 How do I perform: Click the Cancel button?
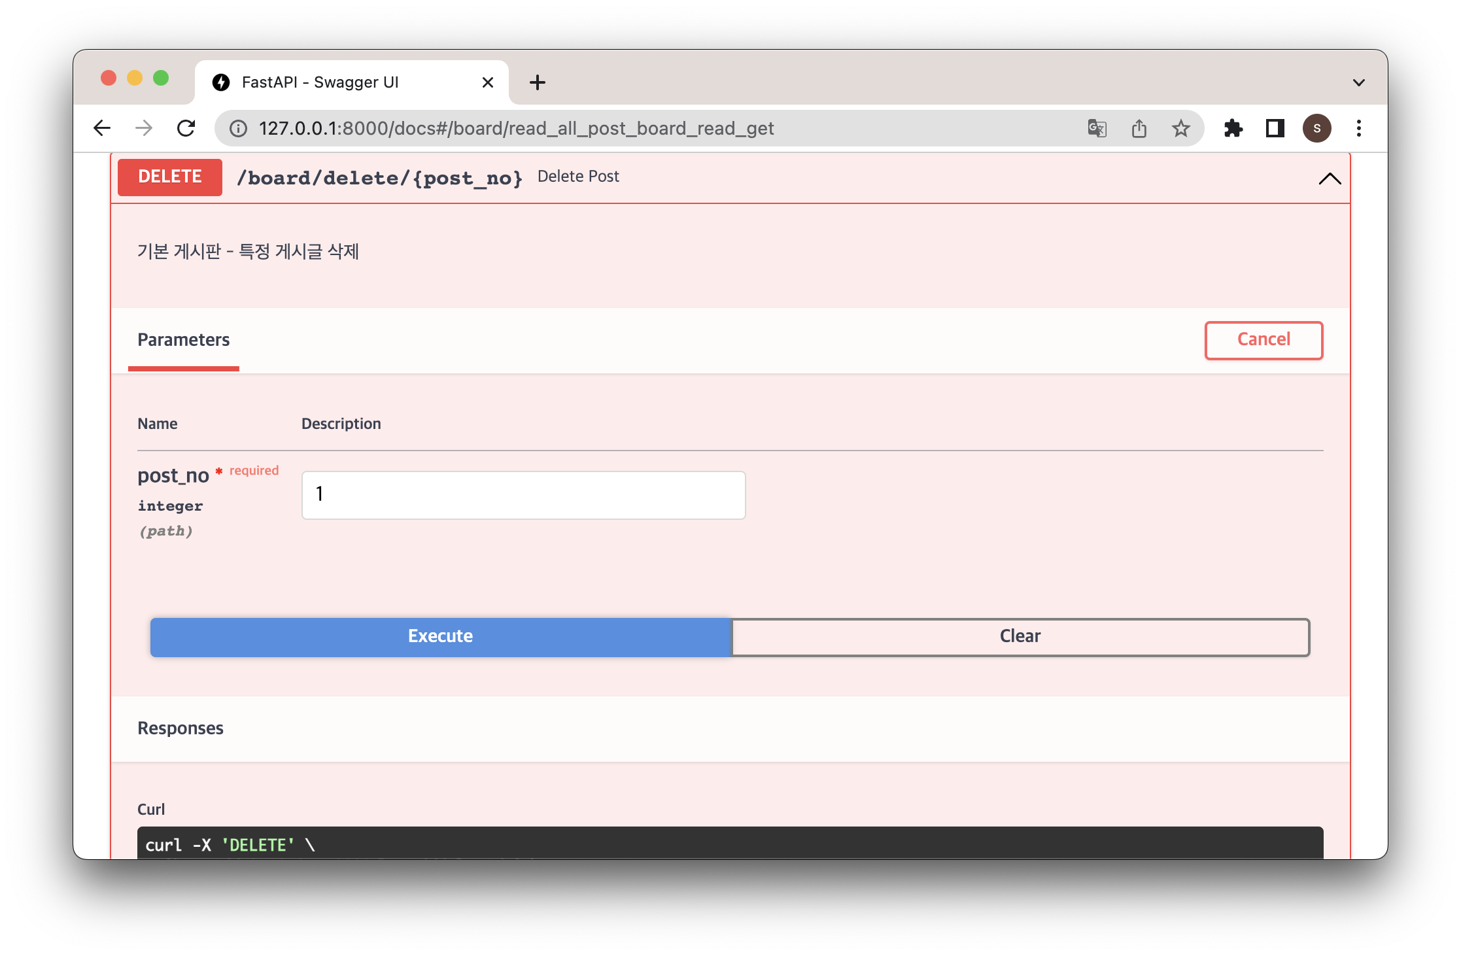(1263, 340)
